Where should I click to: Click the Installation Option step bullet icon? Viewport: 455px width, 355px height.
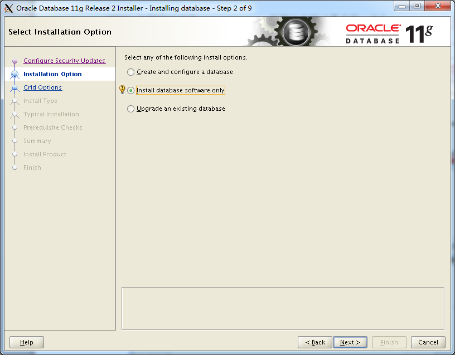(x=15, y=75)
